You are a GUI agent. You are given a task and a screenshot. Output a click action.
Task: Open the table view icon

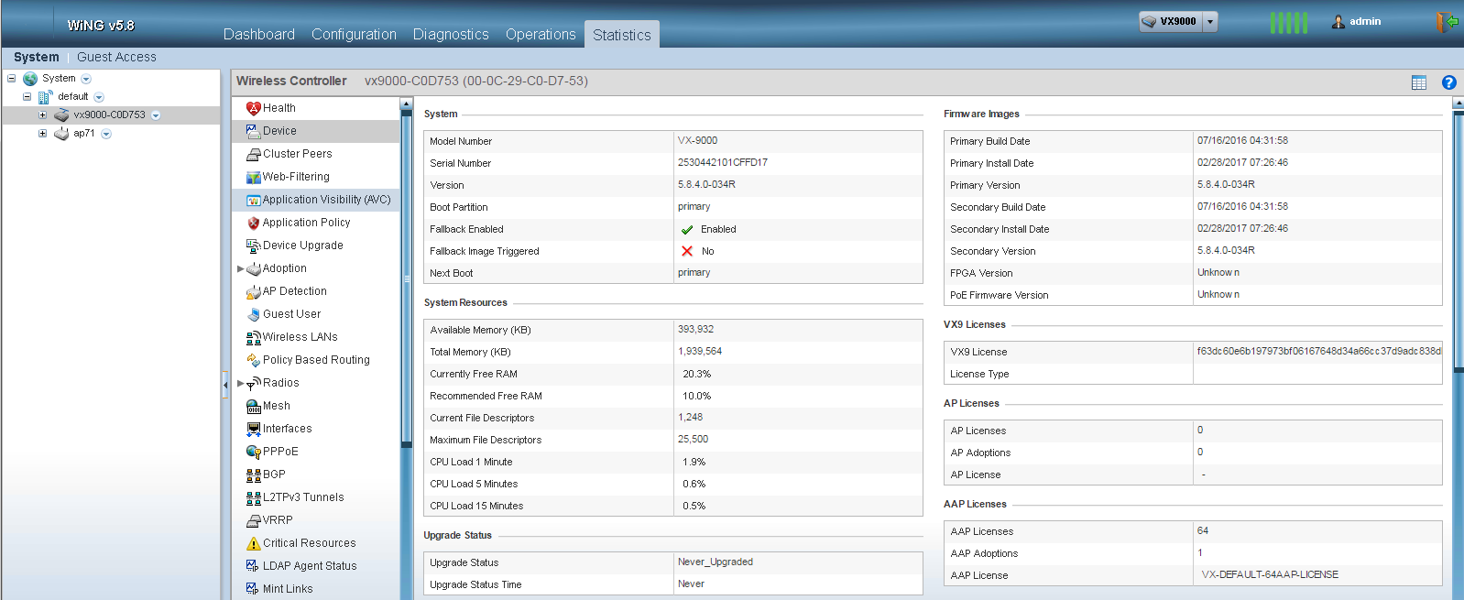tap(1419, 82)
